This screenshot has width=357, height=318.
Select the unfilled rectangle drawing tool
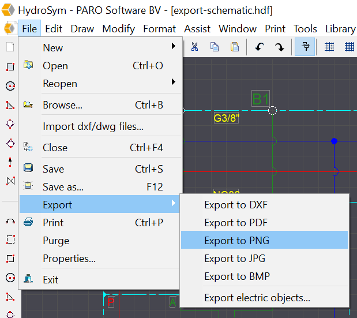pos(10,259)
